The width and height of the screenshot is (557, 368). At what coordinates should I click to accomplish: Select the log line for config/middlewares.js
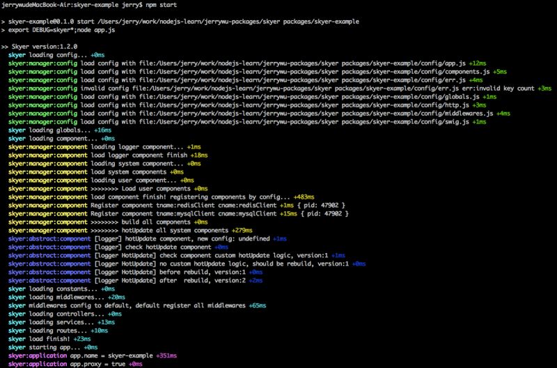tap(259, 114)
